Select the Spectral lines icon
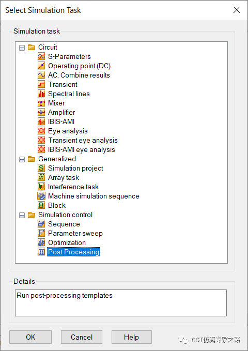This screenshot has width=248, height=351. pos(41,94)
